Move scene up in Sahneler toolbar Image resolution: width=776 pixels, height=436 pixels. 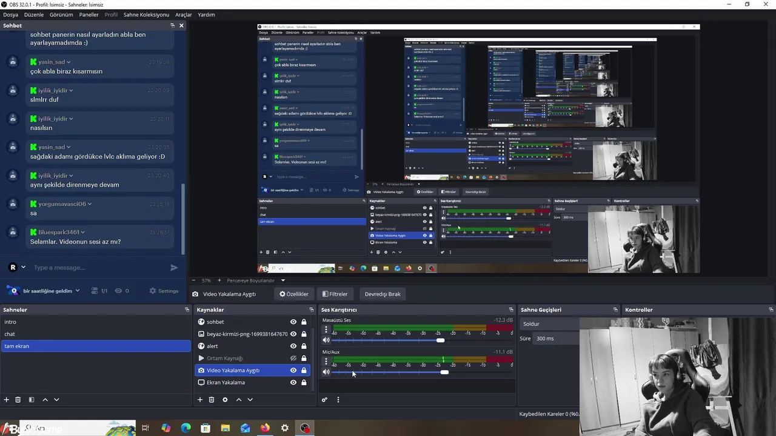(x=45, y=400)
